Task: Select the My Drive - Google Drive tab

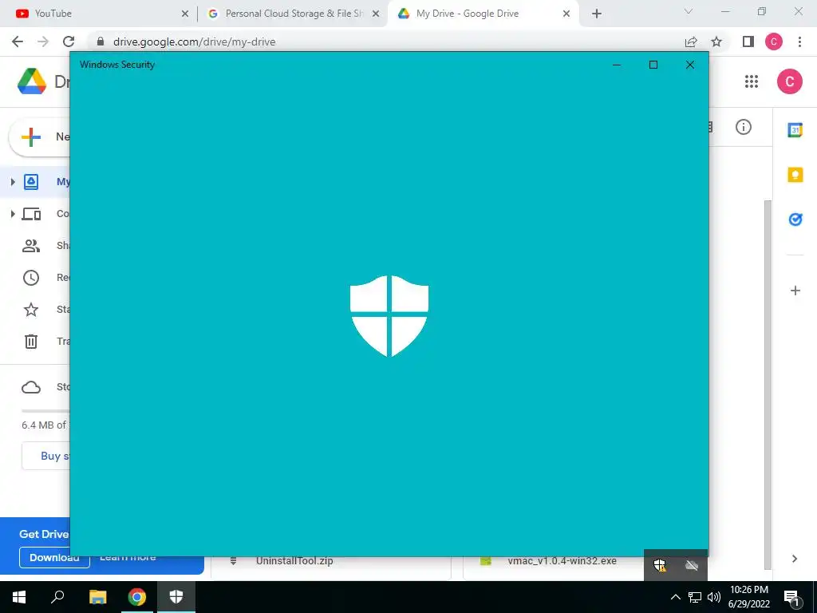Action: click(483, 14)
